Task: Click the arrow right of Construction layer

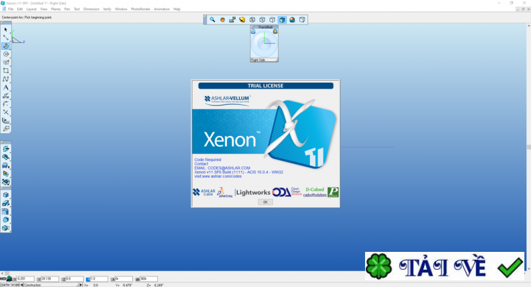Action: tap(80, 285)
